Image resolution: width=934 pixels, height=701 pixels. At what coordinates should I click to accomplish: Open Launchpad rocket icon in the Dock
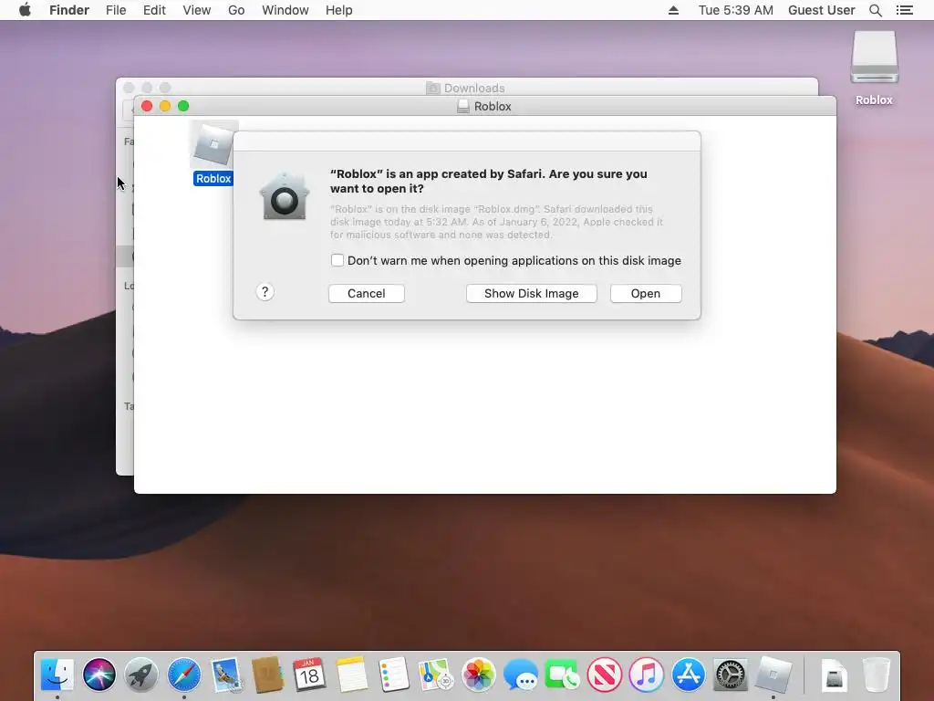[x=141, y=675]
